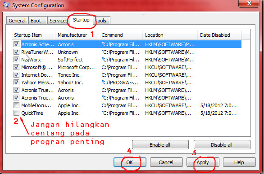Uncheck the Internet Download Manager item
Viewport: 264px width, 174px height.
pos(16,75)
